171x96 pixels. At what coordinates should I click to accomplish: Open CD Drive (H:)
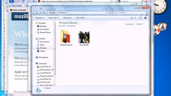(45, 82)
